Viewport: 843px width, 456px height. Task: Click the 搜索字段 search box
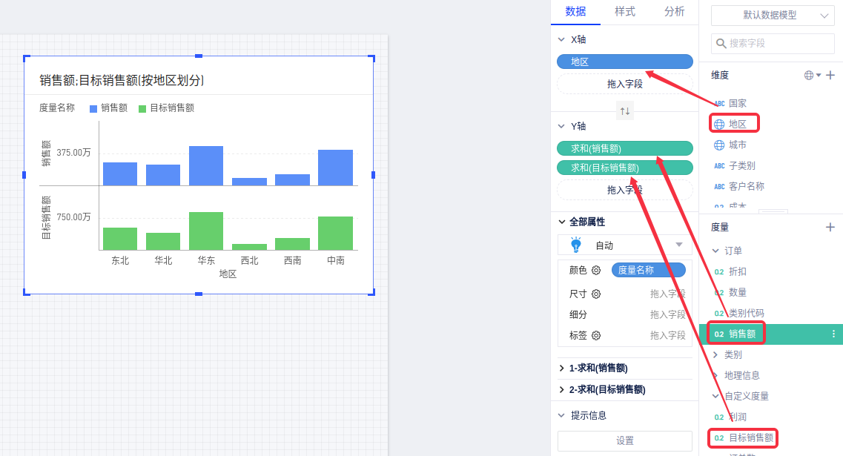click(x=771, y=44)
